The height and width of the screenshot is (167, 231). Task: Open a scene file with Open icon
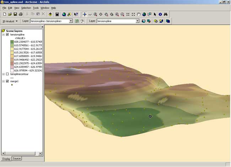pyautogui.click(x=10, y=14)
